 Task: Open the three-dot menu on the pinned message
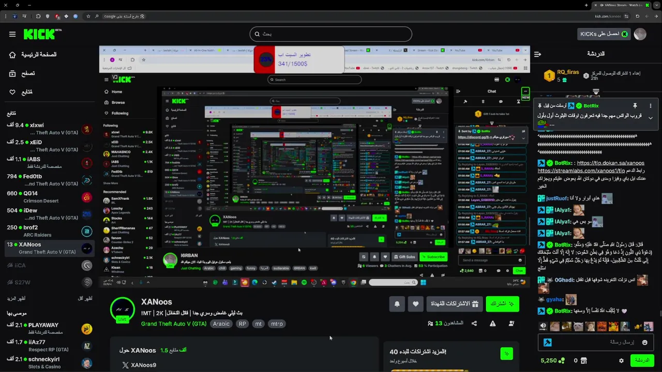651,106
